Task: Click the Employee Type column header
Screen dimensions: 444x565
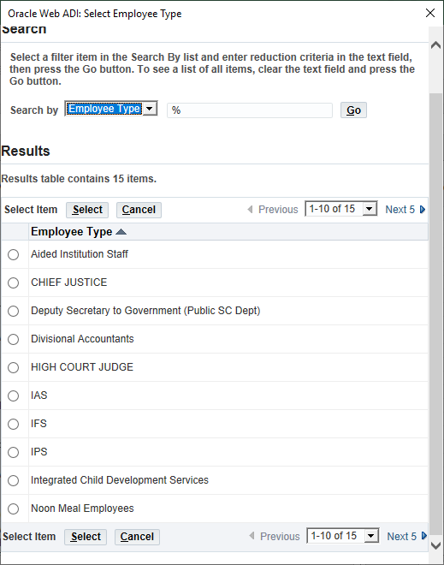Action: click(x=71, y=232)
